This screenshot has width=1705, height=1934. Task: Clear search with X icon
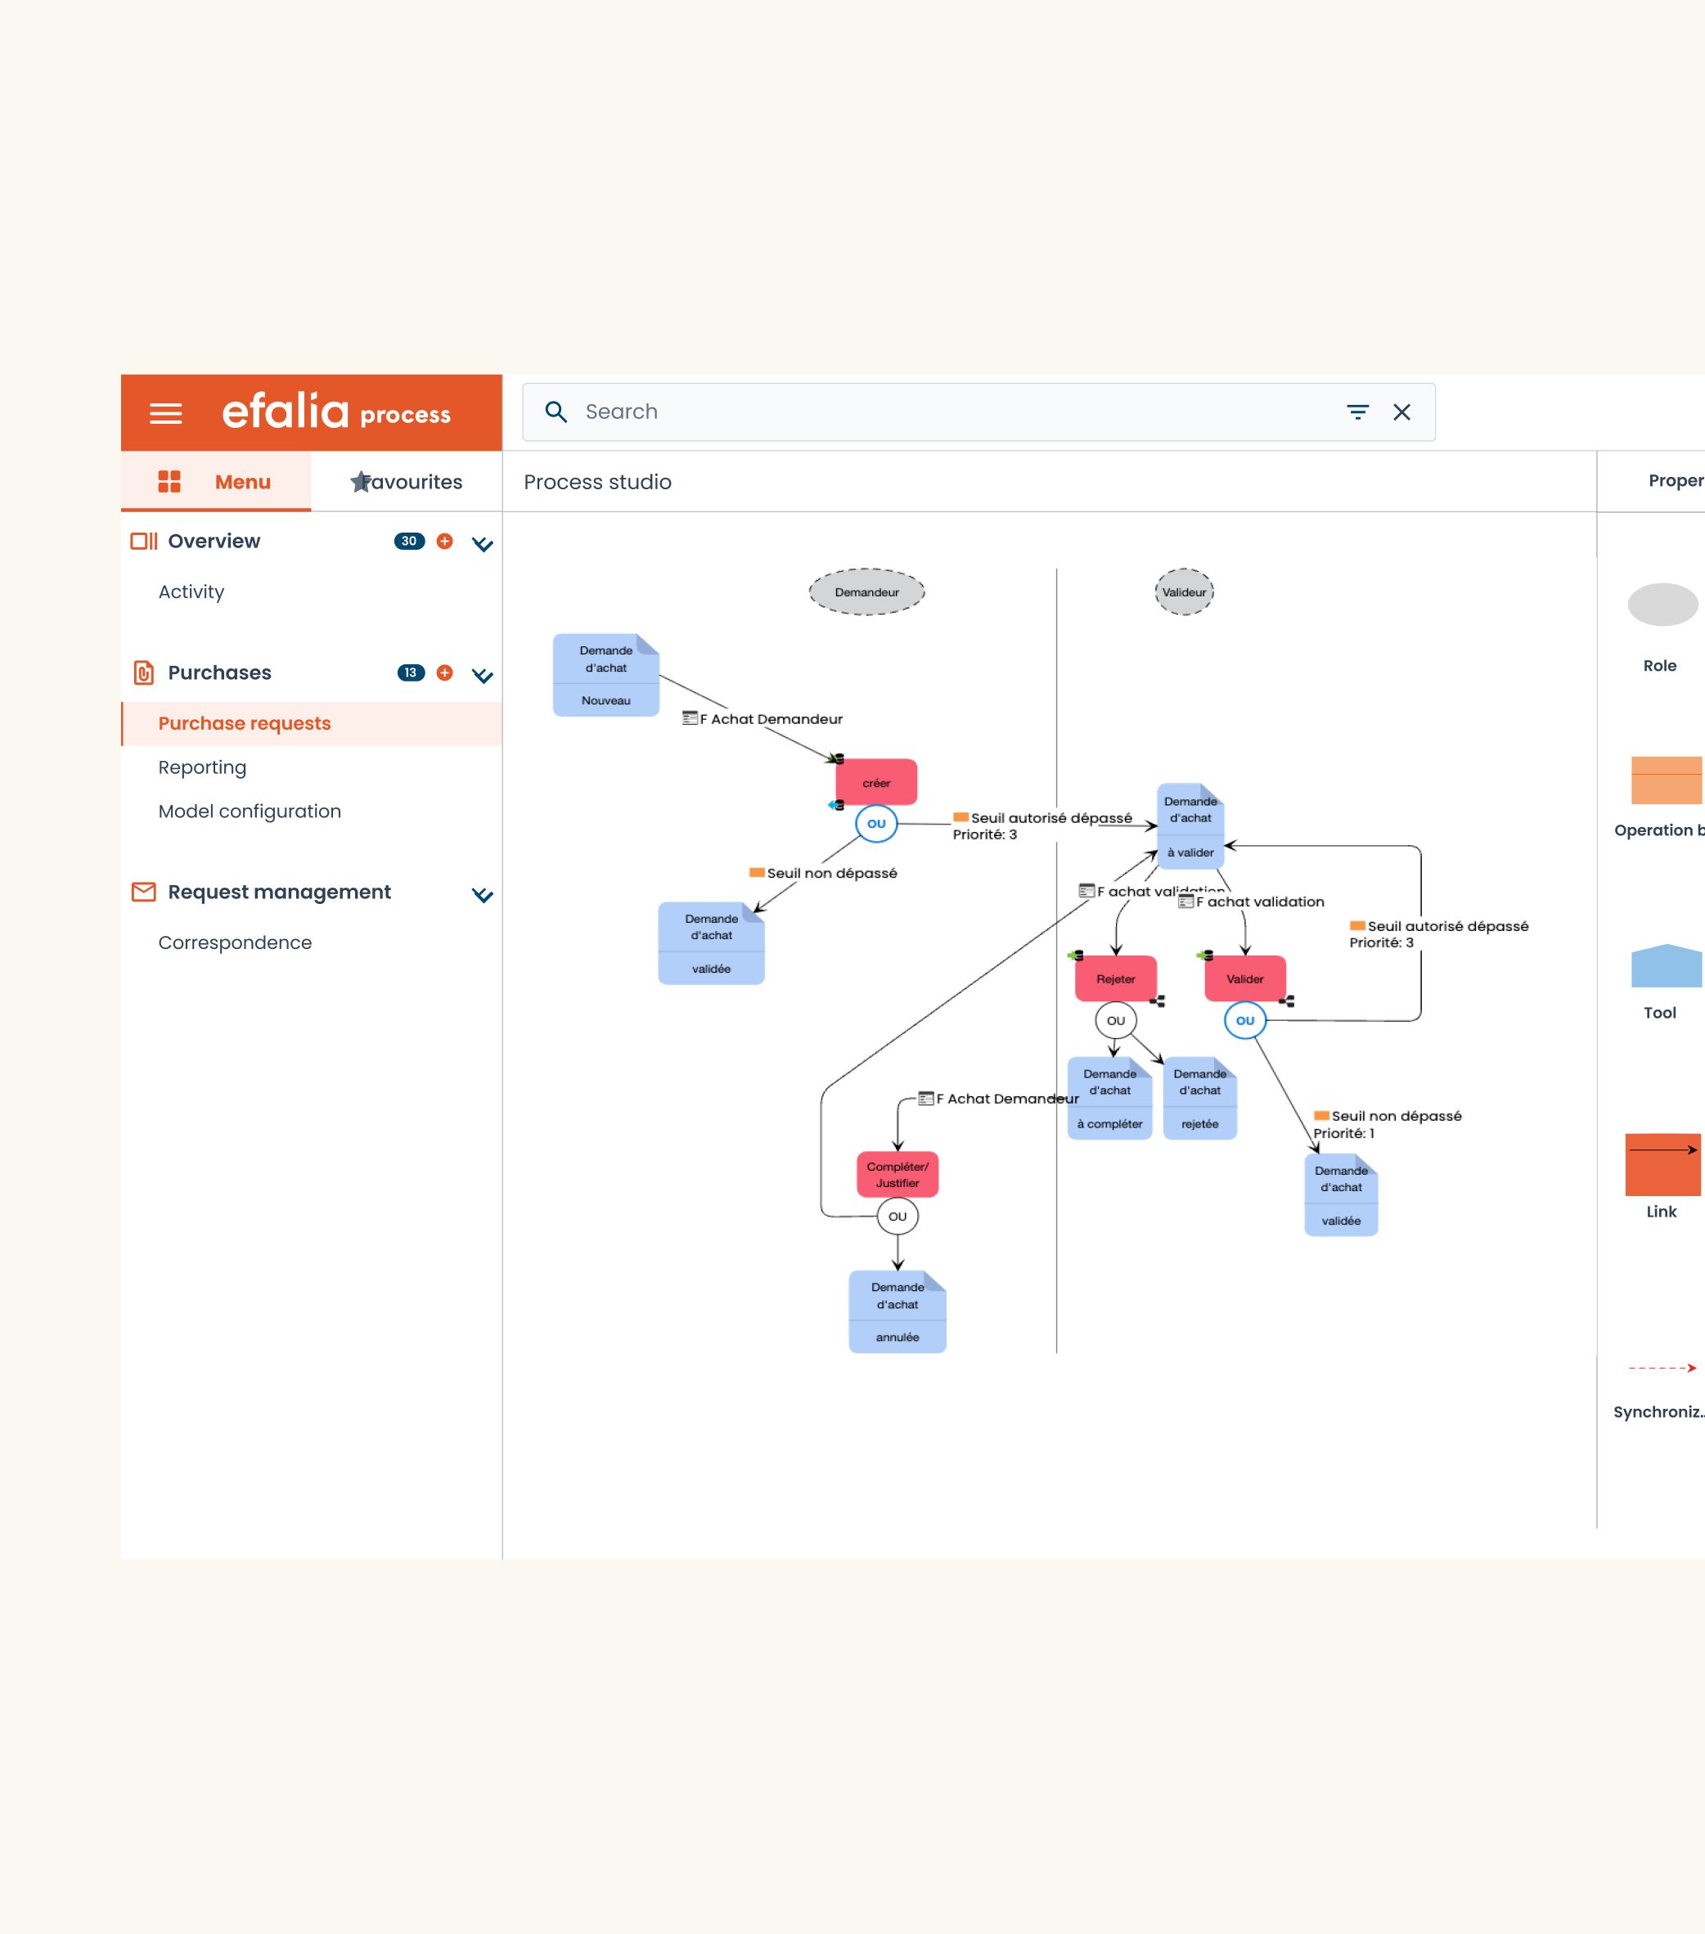pyautogui.click(x=1402, y=412)
